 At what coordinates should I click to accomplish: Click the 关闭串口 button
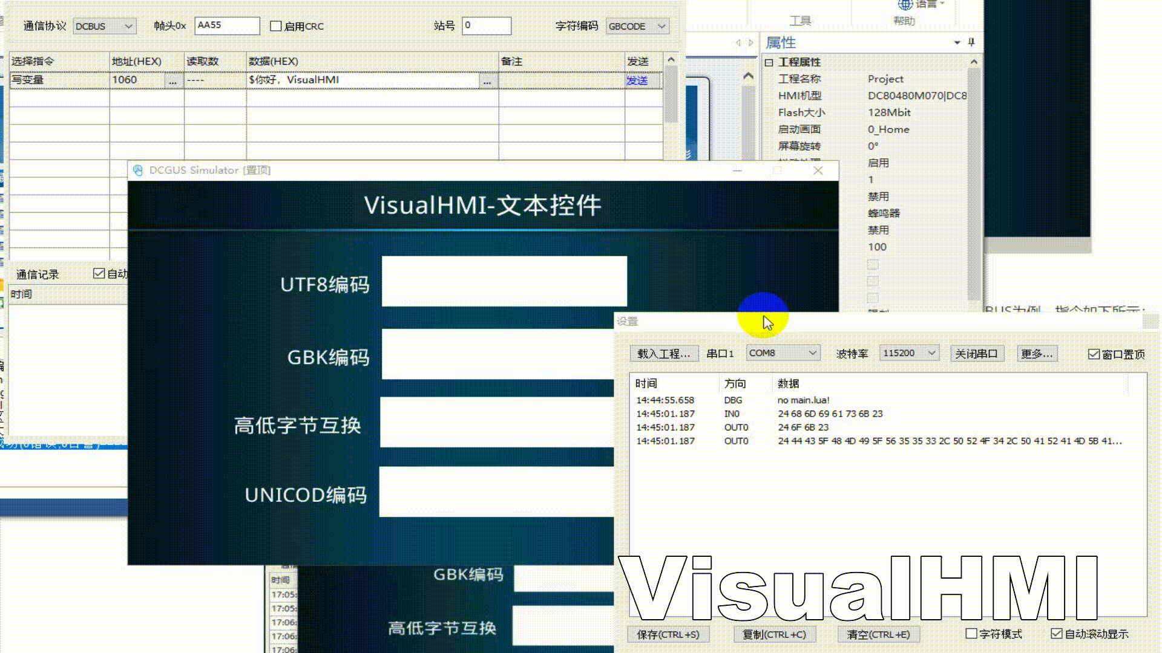tap(976, 354)
